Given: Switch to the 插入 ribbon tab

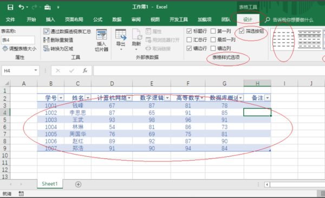Looking at the screenshot, I should (x=50, y=19).
